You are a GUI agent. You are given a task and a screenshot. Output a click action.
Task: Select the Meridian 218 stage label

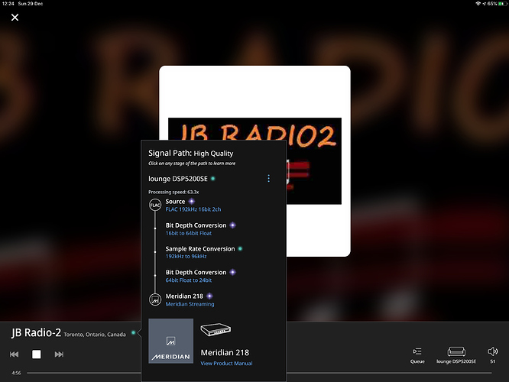184,296
